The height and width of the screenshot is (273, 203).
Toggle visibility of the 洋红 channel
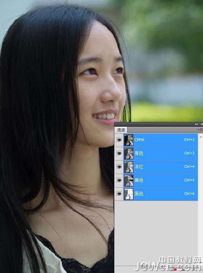click(119, 167)
